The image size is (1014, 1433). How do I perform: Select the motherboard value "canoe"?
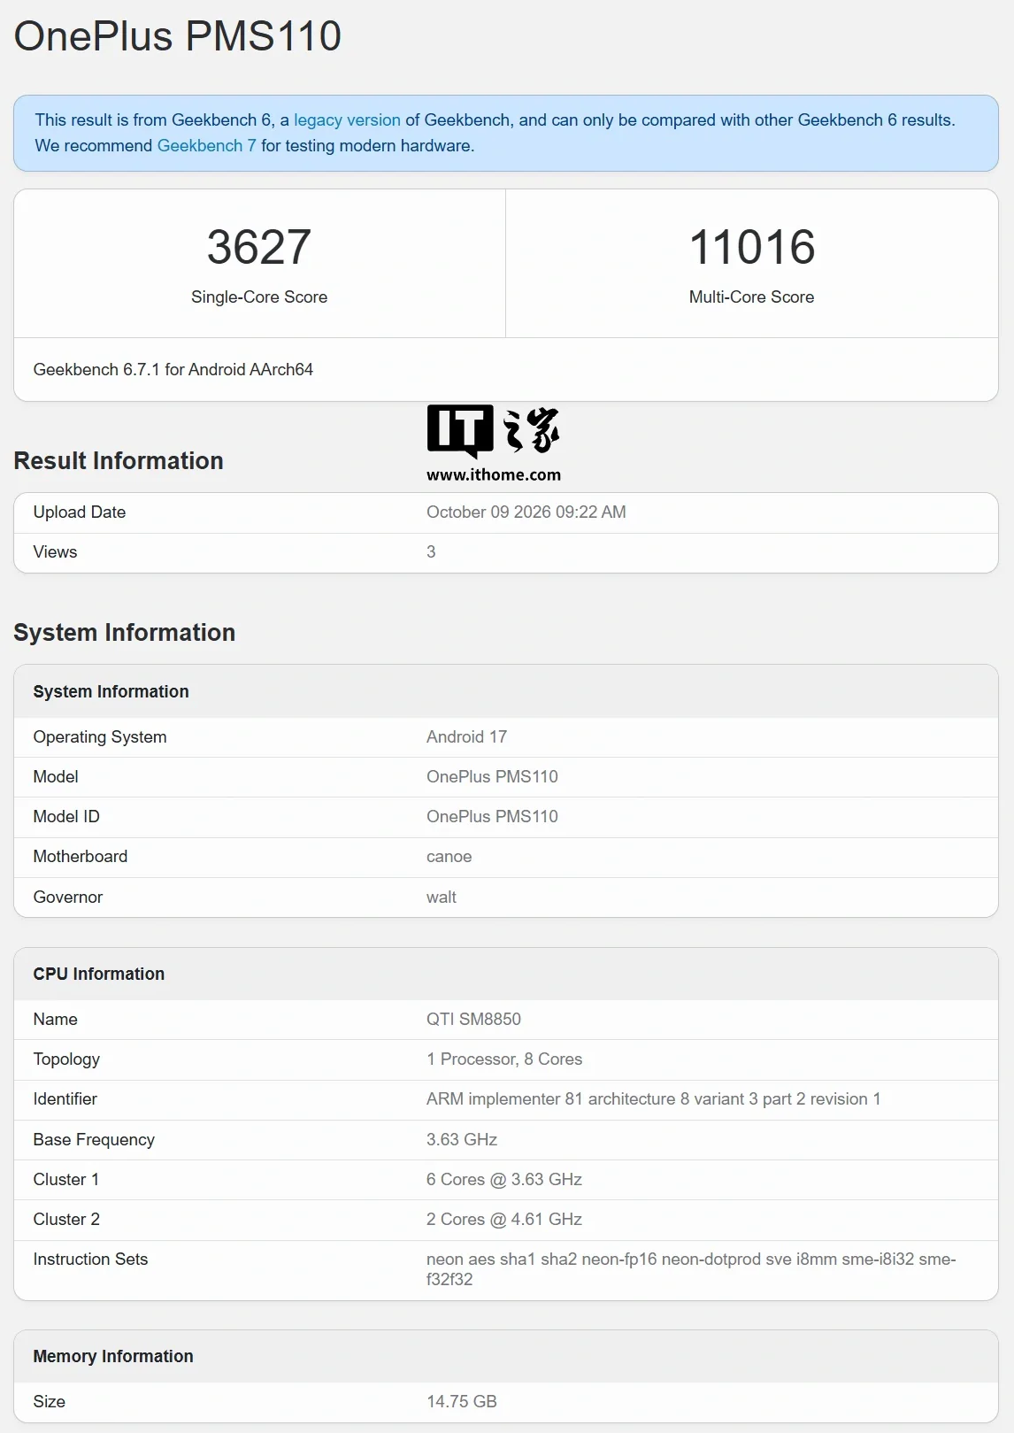pos(449,857)
